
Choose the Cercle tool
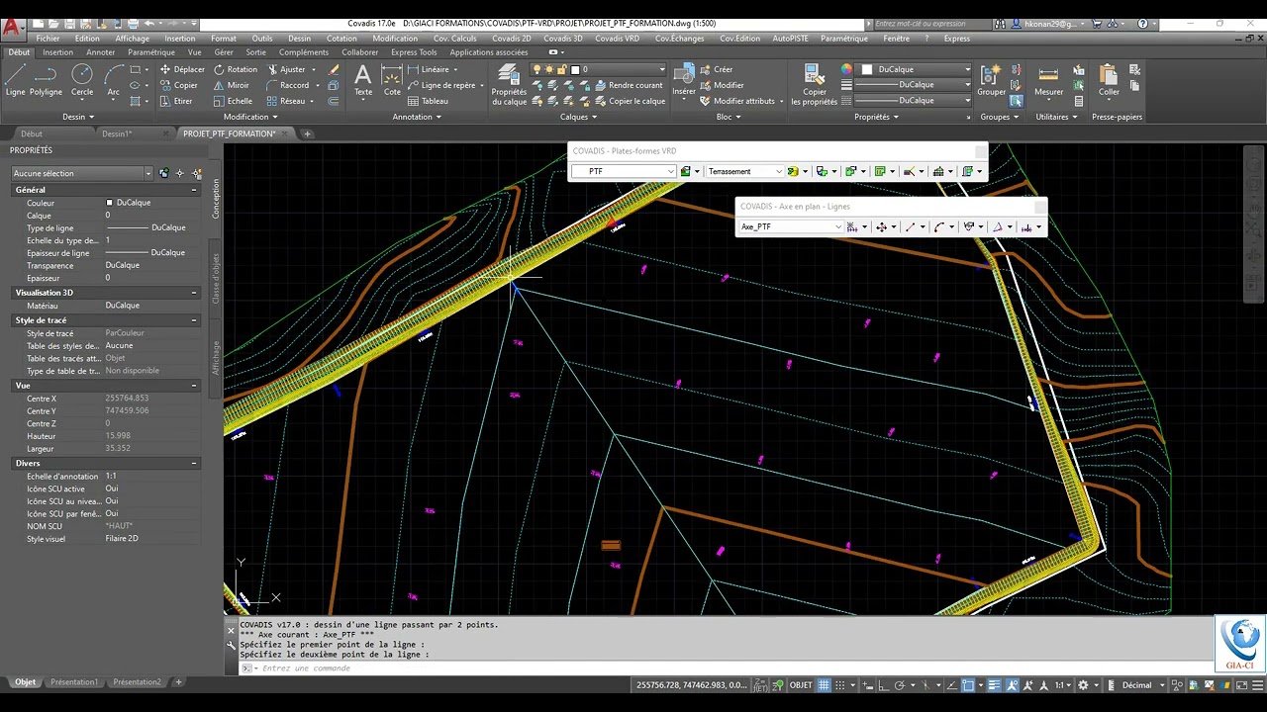point(82,79)
